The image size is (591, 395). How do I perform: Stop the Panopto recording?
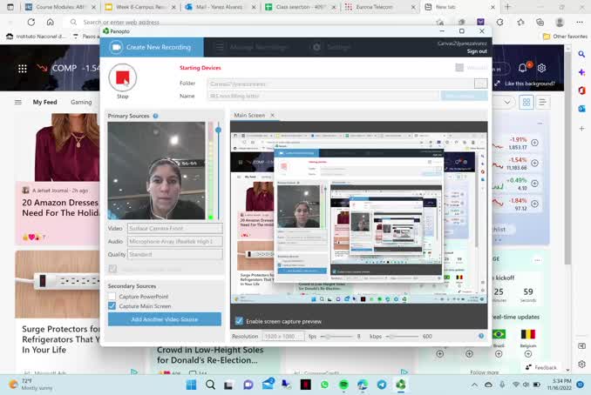tap(122, 78)
